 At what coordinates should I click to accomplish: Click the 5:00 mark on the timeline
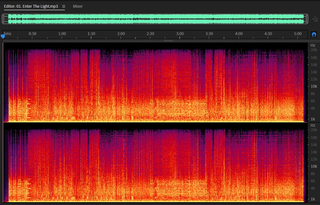pos(298,34)
